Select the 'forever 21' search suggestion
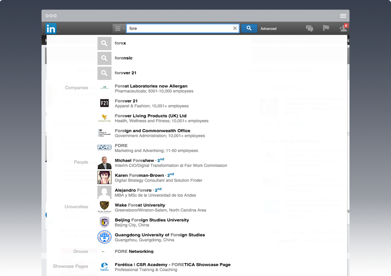This screenshot has width=391, height=276. (x=125, y=73)
